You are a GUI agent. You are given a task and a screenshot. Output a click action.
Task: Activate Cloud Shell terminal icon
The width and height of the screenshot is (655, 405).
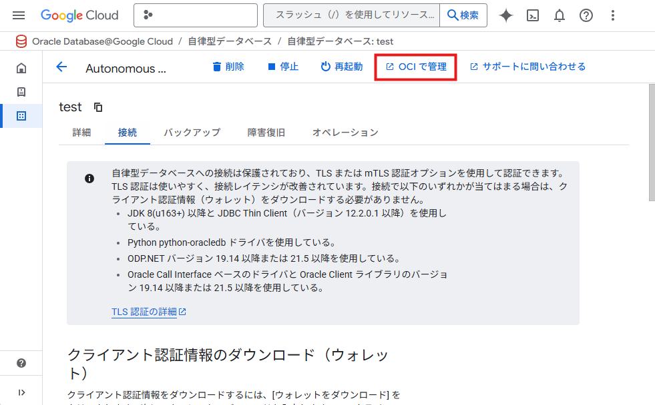533,15
